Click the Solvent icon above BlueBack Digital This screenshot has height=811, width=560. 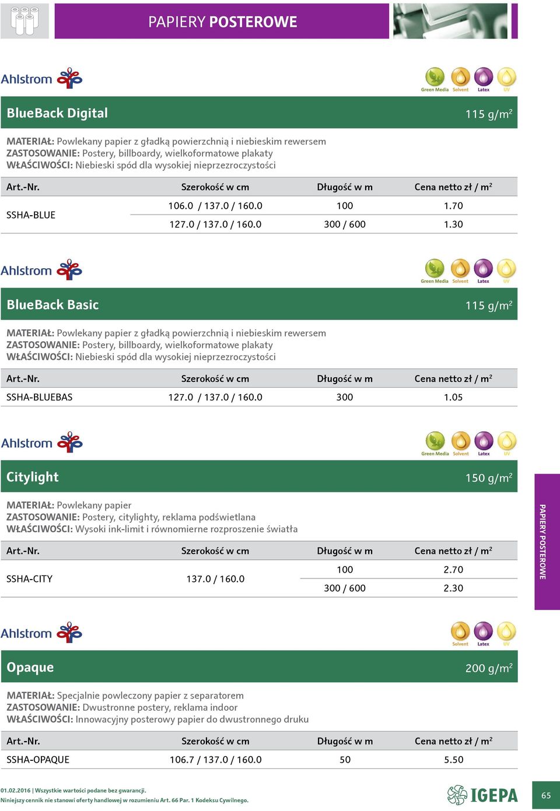coord(460,80)
